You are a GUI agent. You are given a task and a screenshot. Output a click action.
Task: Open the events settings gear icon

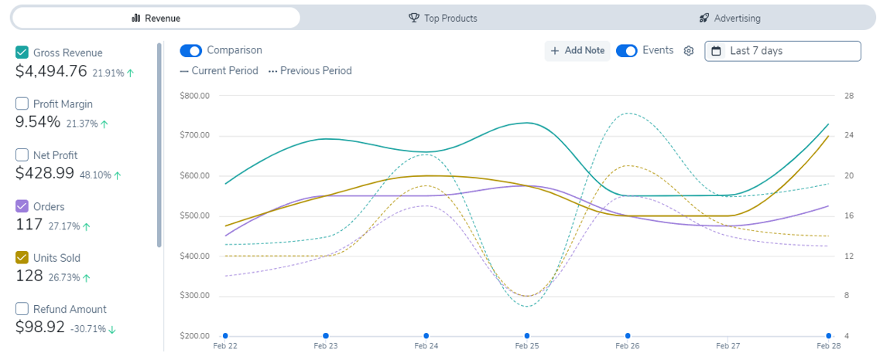pos(689,51)
